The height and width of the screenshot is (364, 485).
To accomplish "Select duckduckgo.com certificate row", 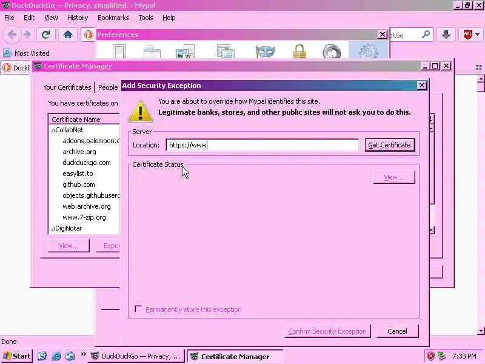I will [84, 163].
